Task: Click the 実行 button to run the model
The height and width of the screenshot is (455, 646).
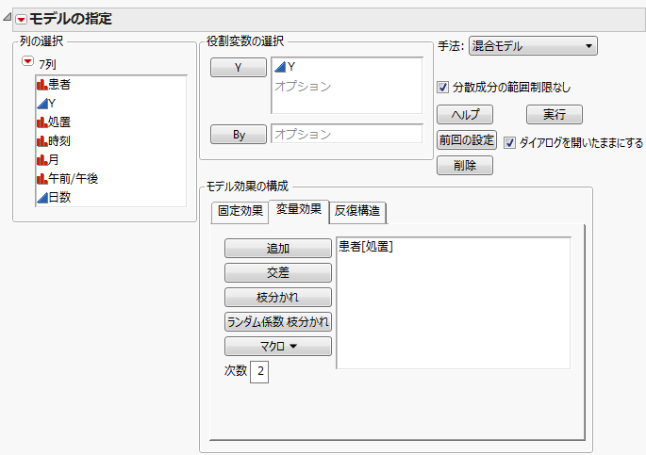Action: 555,114
